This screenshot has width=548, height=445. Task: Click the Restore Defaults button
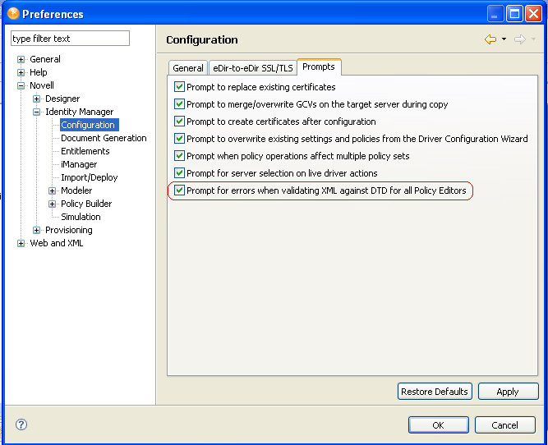tap(435, 391)
